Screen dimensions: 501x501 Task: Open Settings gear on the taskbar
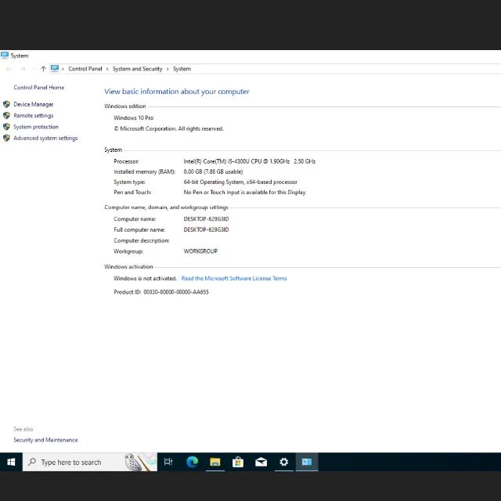pos(283,462)
